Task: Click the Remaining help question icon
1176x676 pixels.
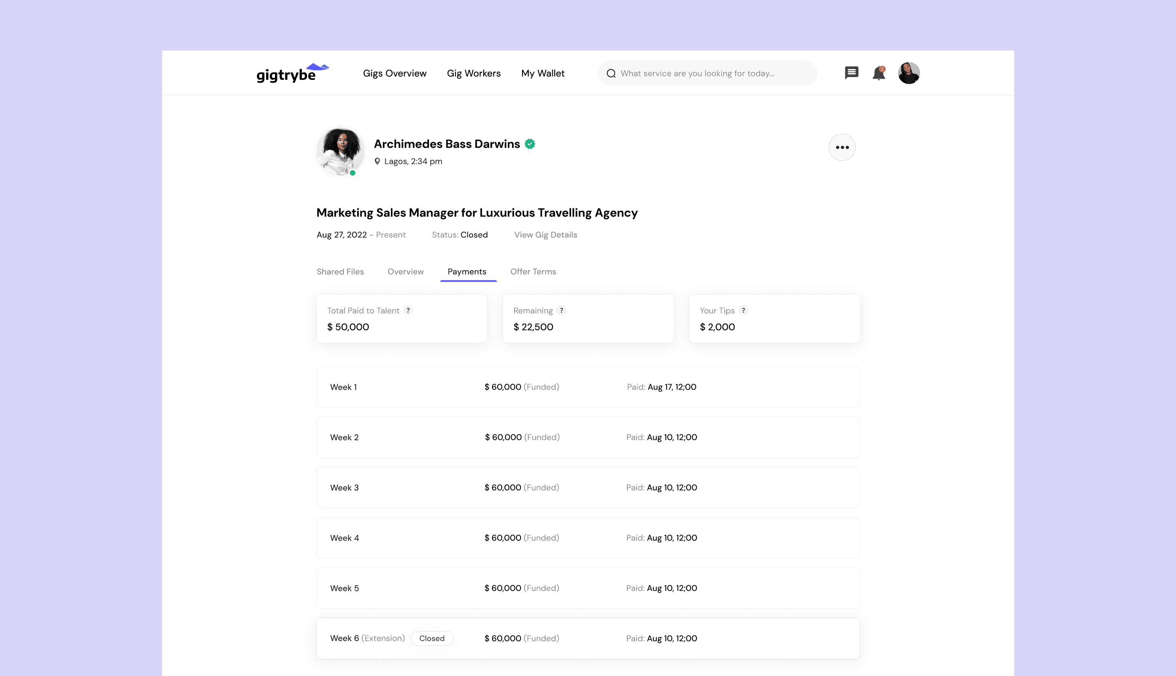Action: pos(562,311)
